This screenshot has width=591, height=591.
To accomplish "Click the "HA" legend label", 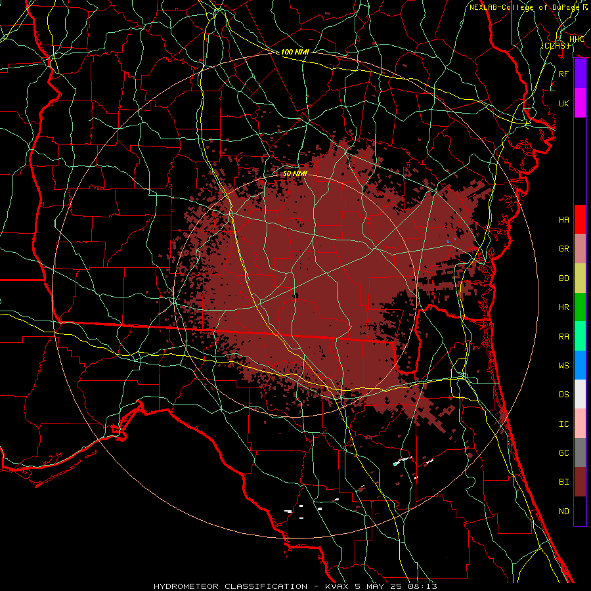I will pyautogui.click(x=563, y=219).
